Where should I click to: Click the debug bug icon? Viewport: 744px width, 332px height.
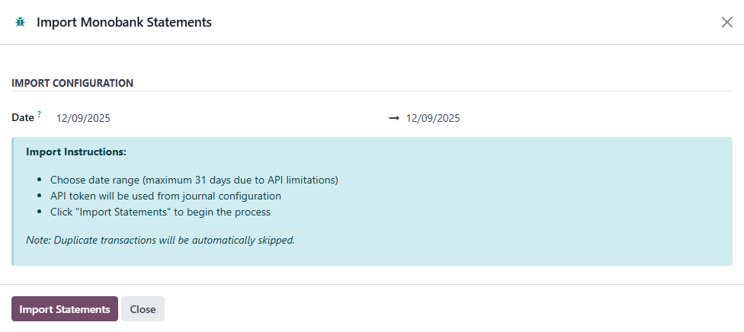(x=20, y=22)
